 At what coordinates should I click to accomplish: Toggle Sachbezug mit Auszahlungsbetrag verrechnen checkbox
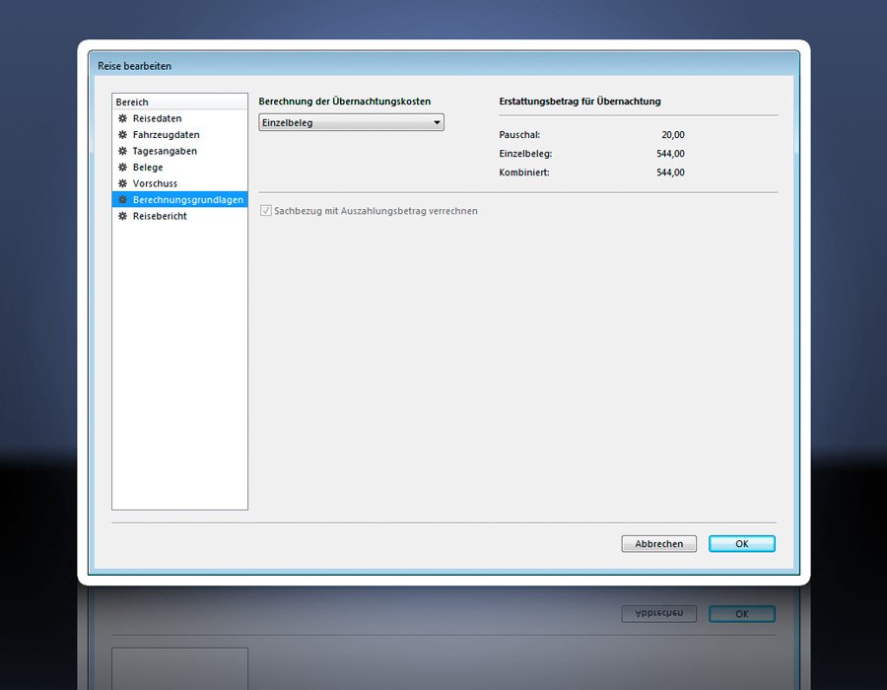[x=266, y=211]
